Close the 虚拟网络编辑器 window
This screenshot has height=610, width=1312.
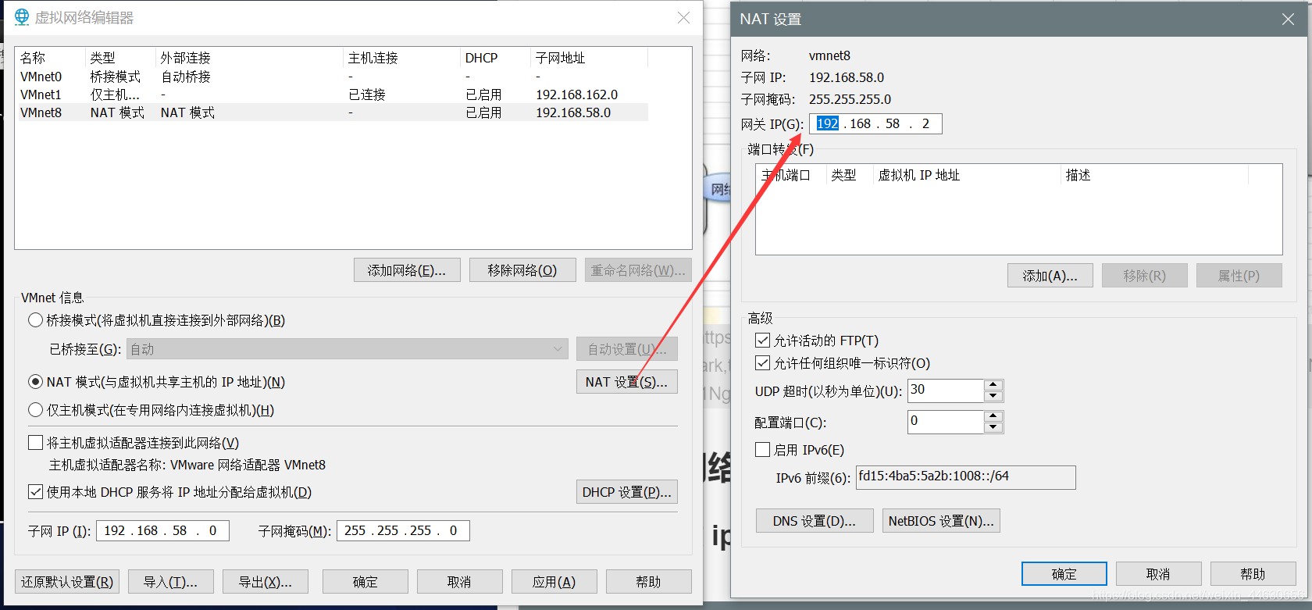(683, 17)
